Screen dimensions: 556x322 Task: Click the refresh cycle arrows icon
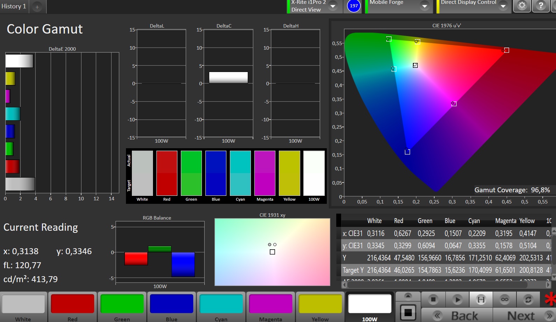(528, 300)
